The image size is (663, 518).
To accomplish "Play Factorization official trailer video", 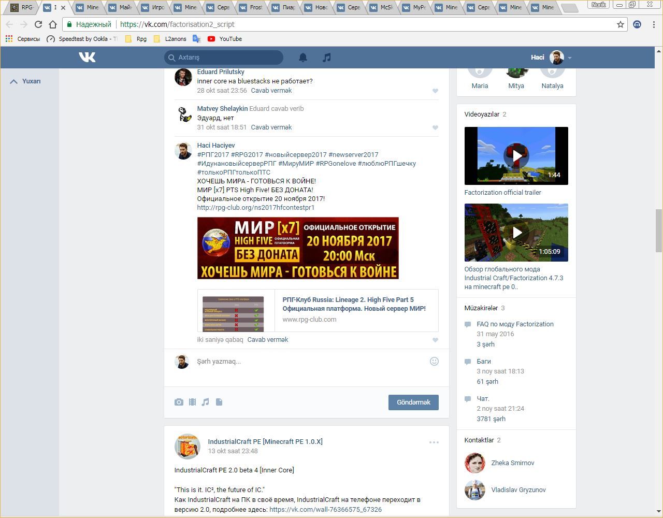I will coord(516,155).
